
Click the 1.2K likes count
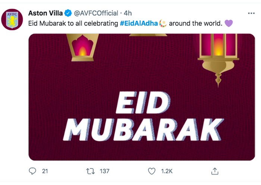pos(166,171)
